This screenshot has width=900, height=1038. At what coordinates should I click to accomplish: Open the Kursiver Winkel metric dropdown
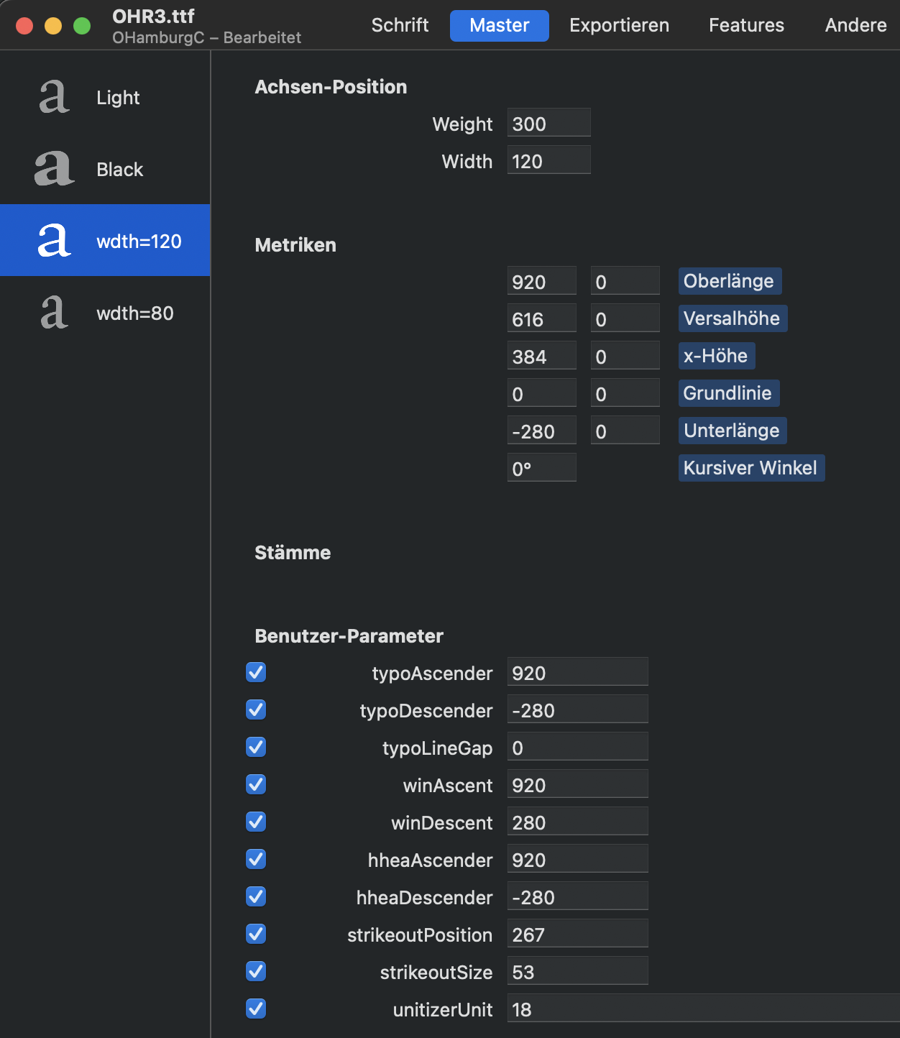[751, 468]
